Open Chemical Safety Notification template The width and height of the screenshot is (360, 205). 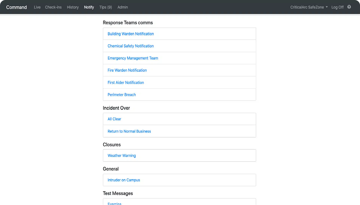131,46
